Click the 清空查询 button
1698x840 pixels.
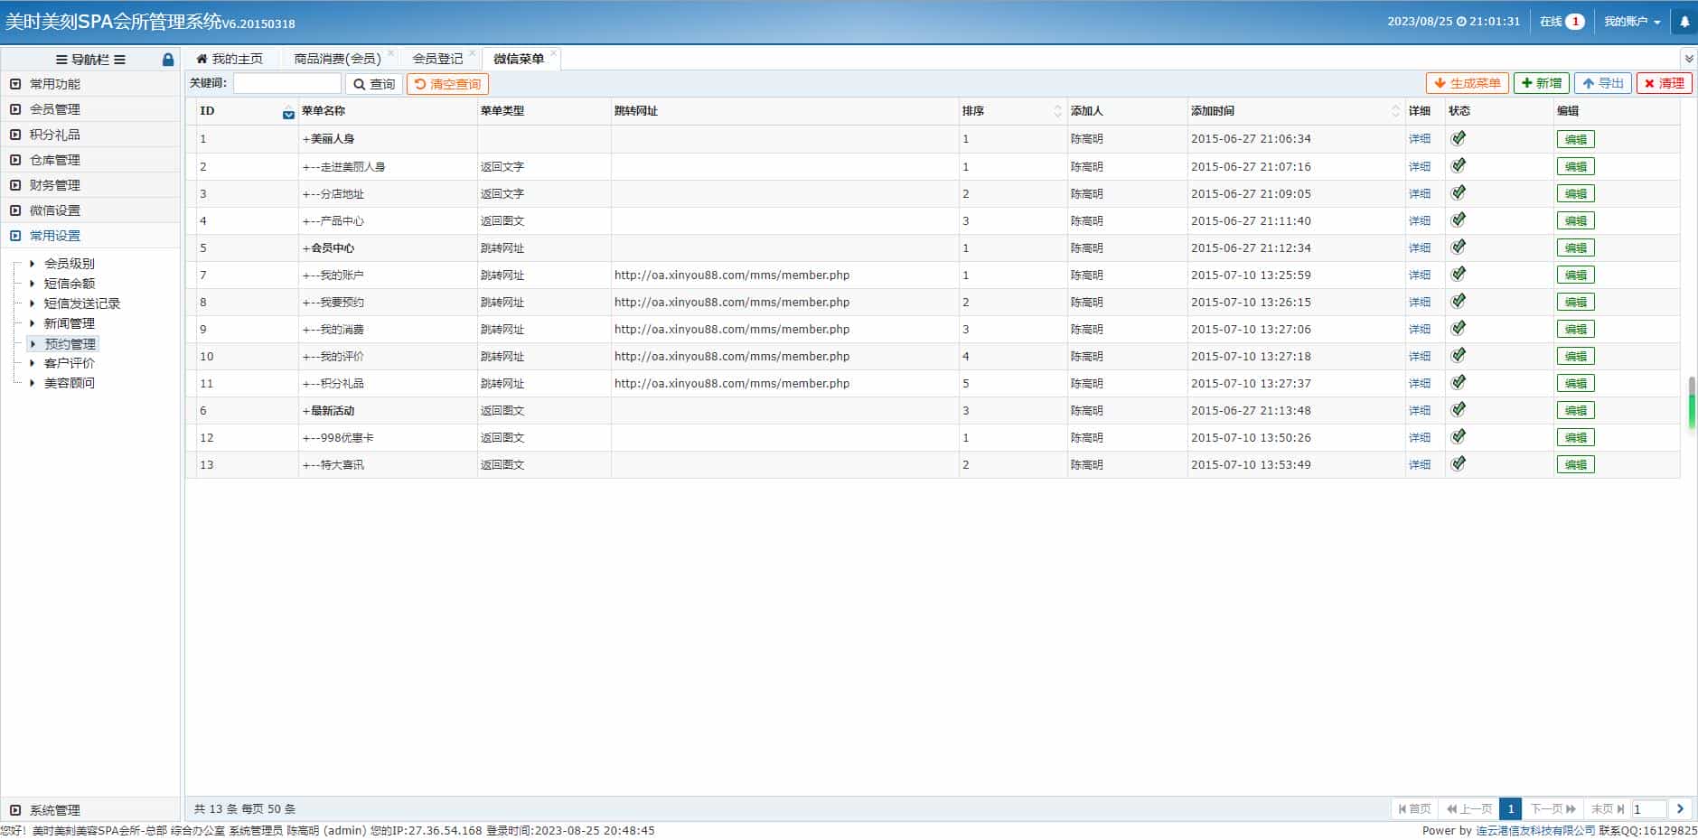click(447, 84)
